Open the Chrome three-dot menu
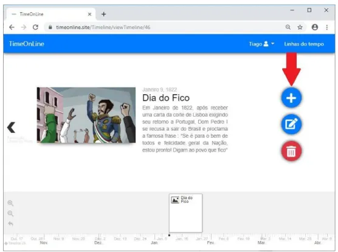The image size is (338, 252). tap(327, 27)
